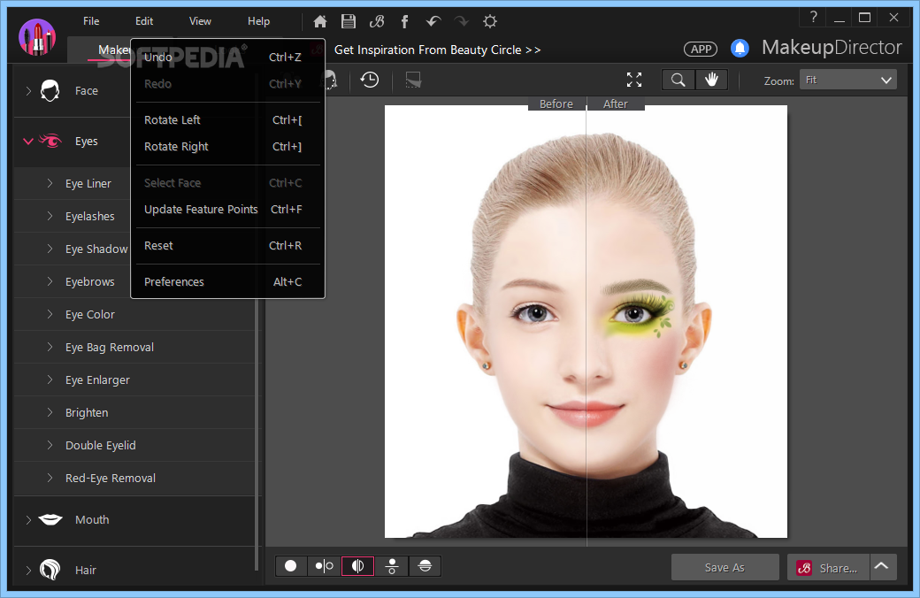920x598 pixels.
Task: Click the Home icon in top toolbar
Action: tap(320, 21)
